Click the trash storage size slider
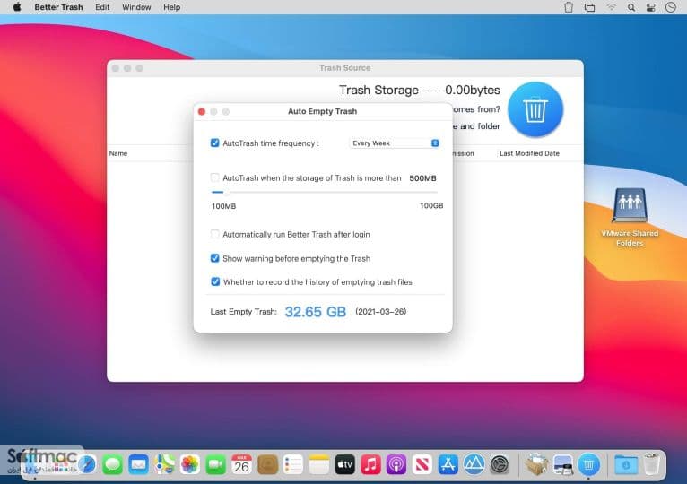The image size is (687, 484). (x=325, y=192)
